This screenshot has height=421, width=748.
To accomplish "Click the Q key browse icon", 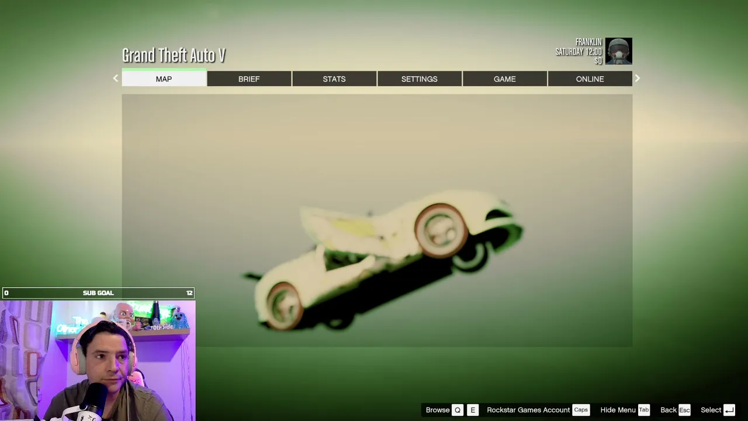I will click(x=458, y=410).
